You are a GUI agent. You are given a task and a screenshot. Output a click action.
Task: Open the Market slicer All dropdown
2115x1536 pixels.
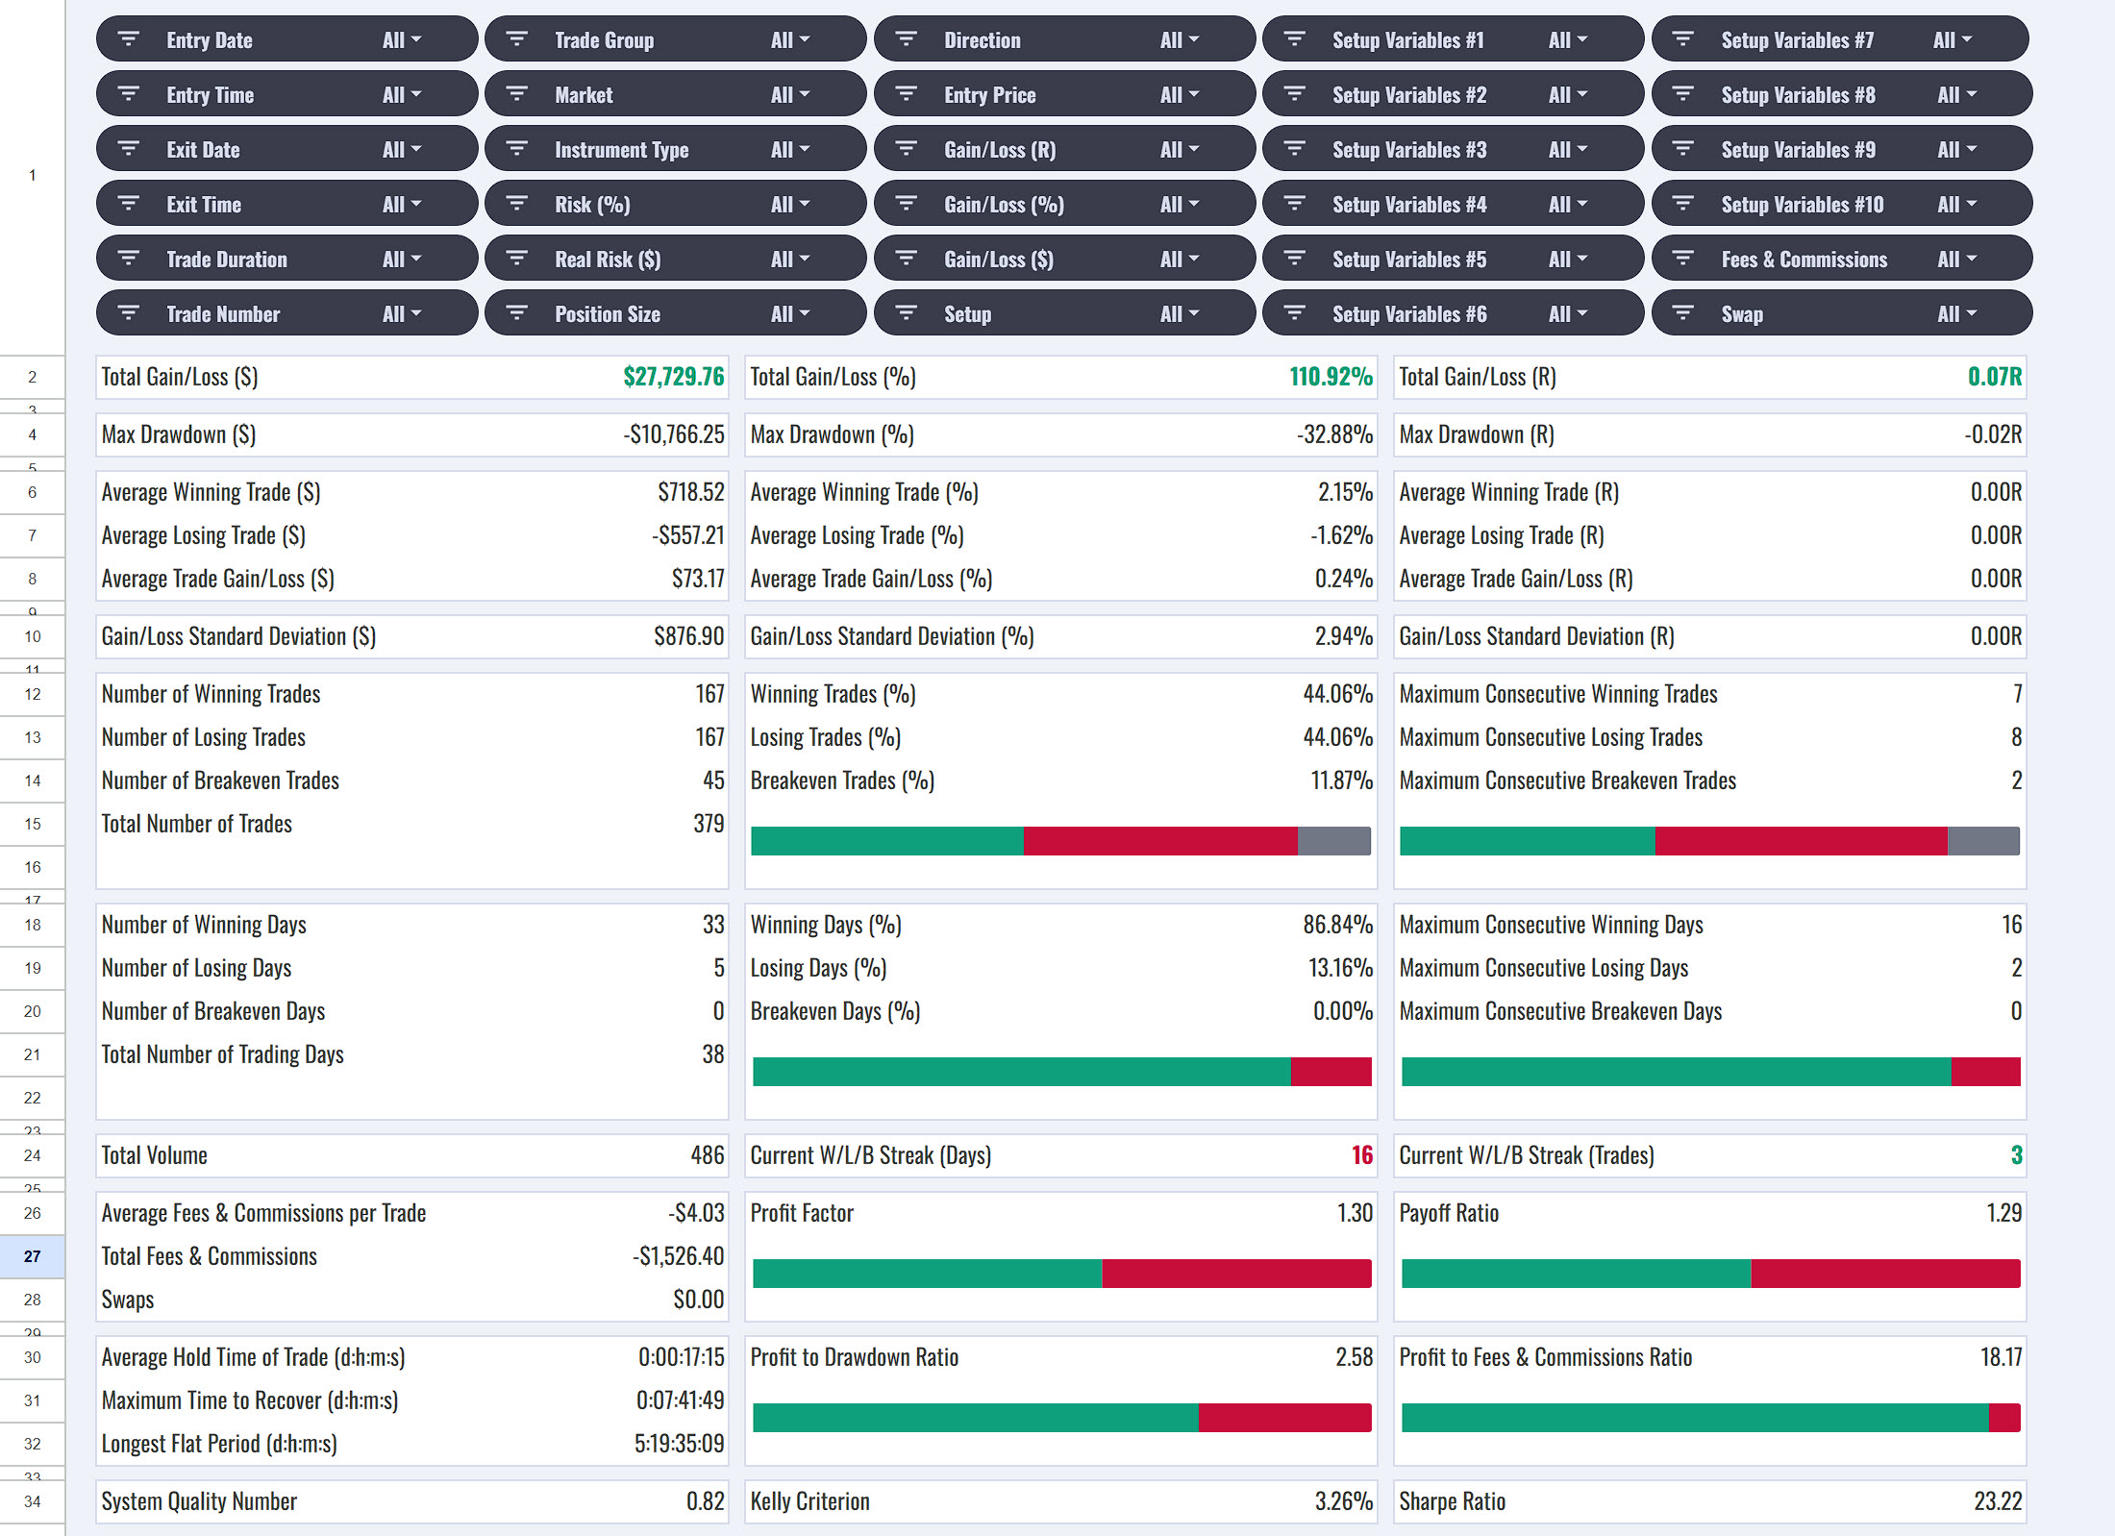click(790, 95)
